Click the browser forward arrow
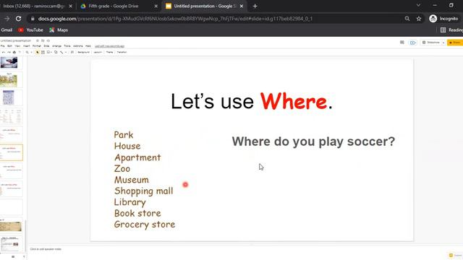The height and width of the screenshot is (260, 463). click(7, 19)
